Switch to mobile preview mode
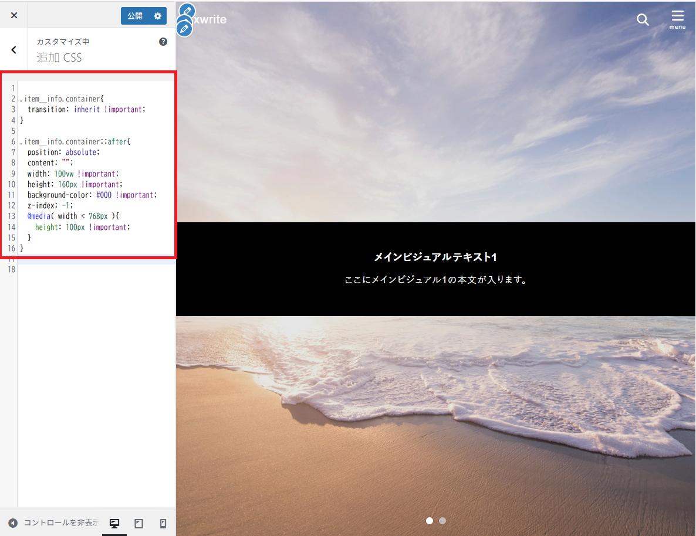 tap(163, 523)
